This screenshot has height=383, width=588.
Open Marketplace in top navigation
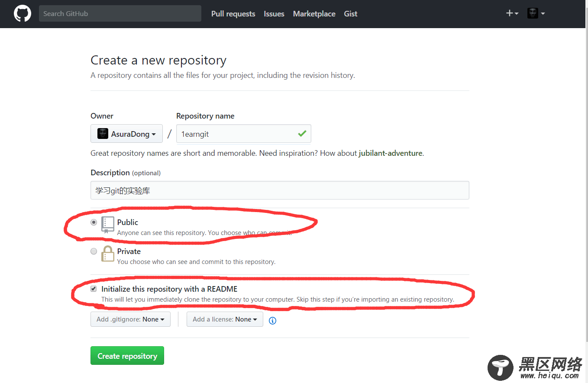pyautogui.click(x=314, y=14)
